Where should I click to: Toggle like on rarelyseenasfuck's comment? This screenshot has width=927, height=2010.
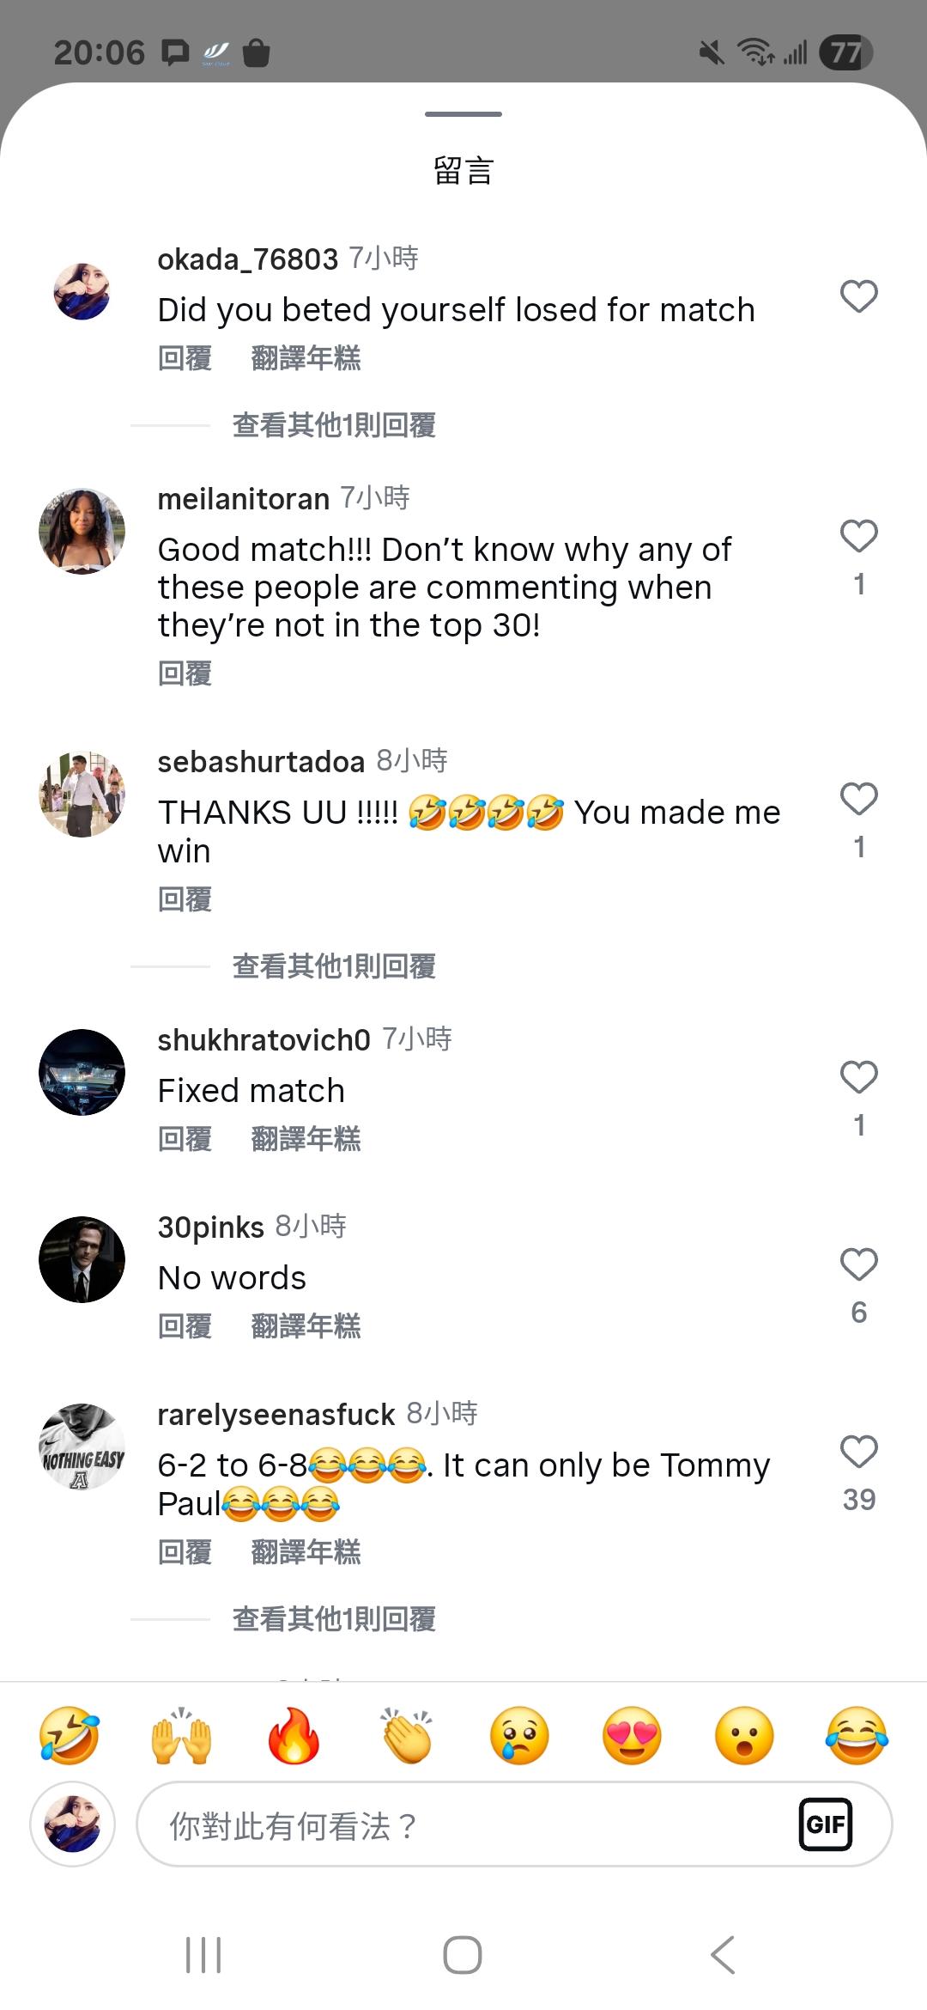858,1452
